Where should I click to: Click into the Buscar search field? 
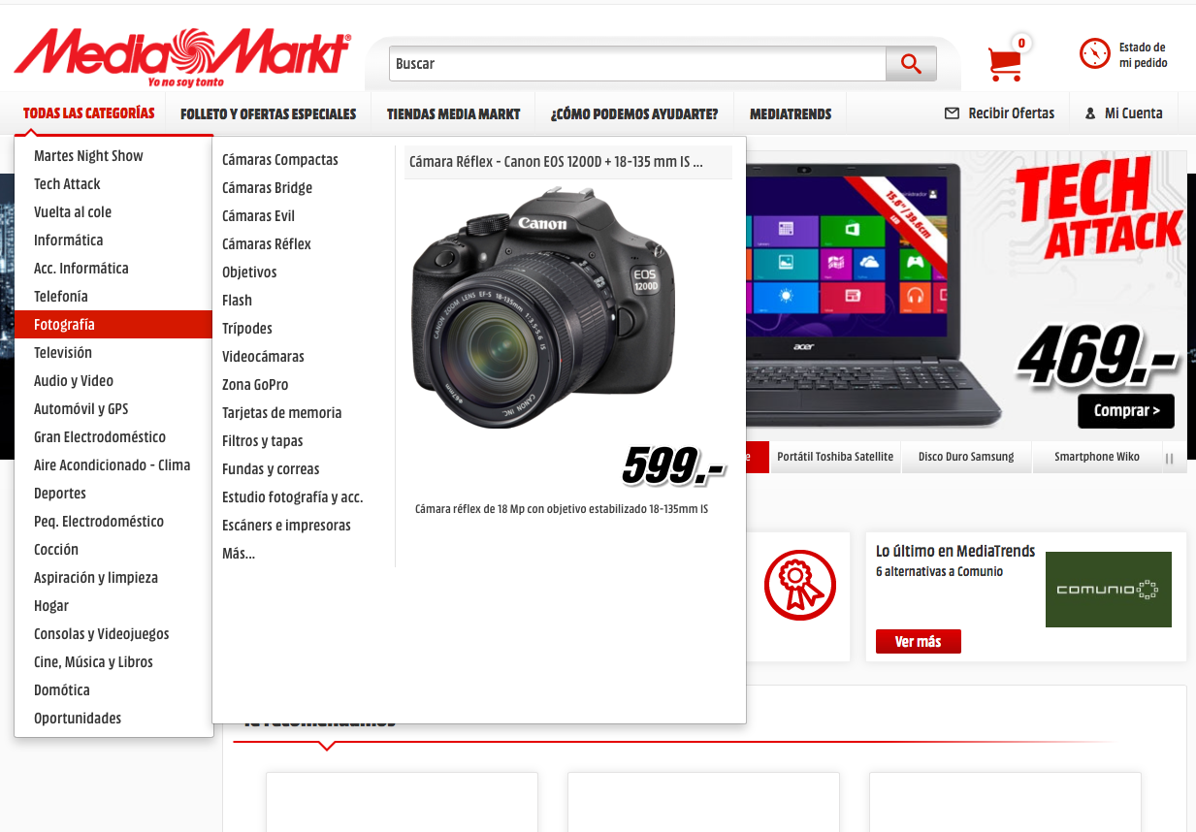[x=638, y=64]
